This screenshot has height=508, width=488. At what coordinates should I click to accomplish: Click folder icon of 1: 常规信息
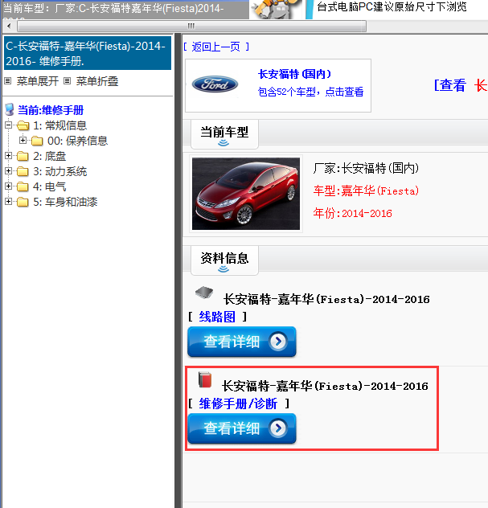point(23,125)
